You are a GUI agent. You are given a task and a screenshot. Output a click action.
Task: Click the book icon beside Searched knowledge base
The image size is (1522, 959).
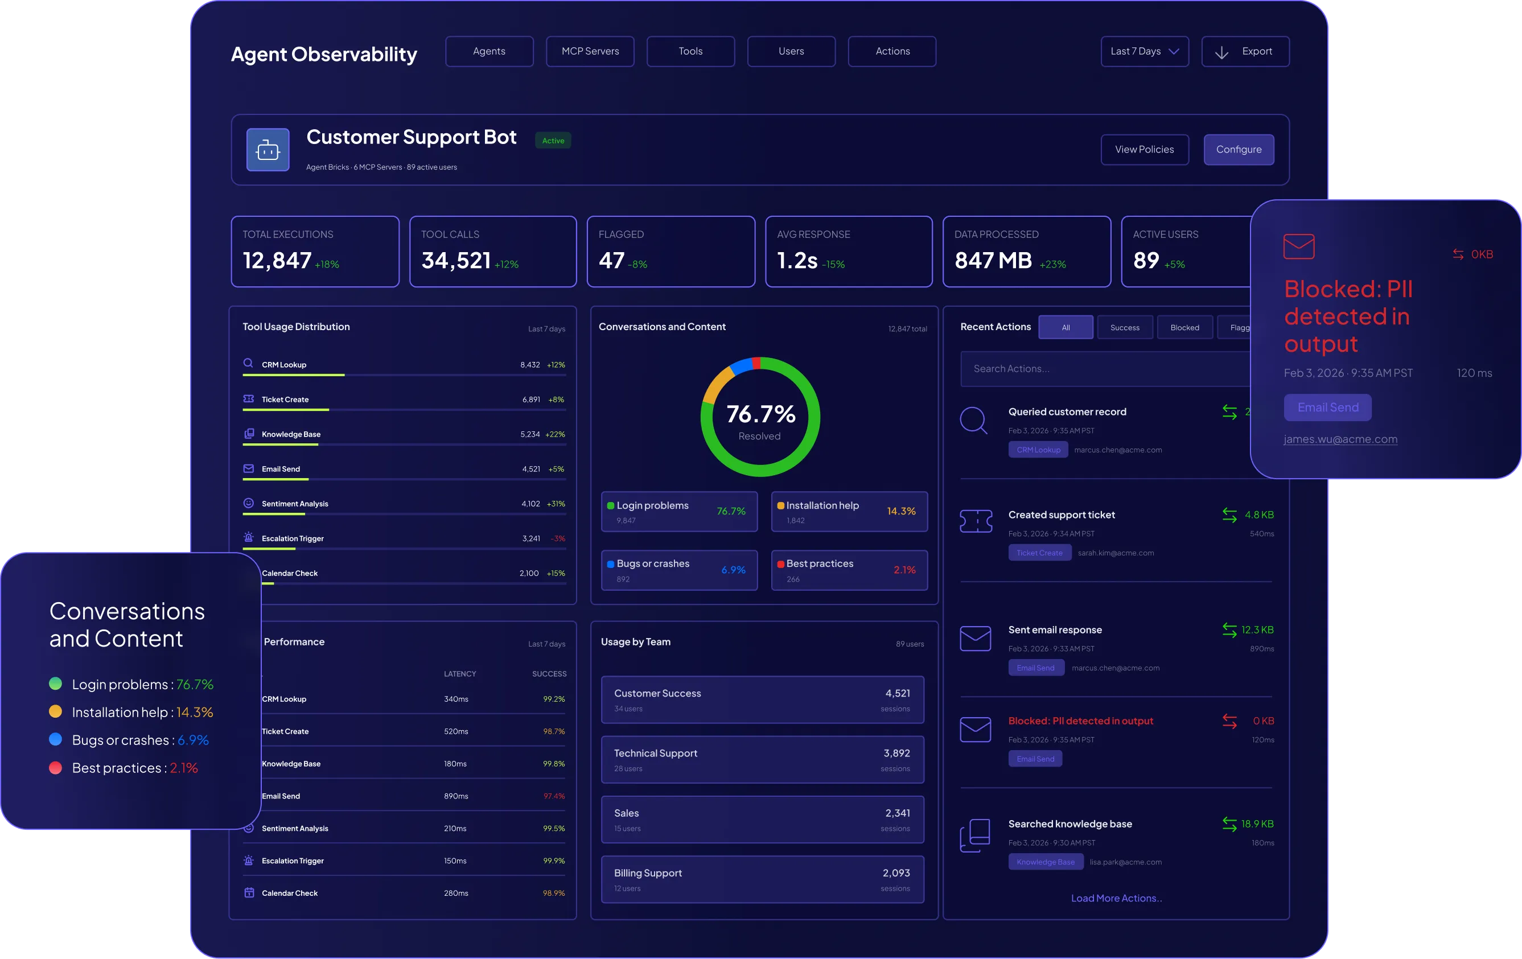click(974, 835)
